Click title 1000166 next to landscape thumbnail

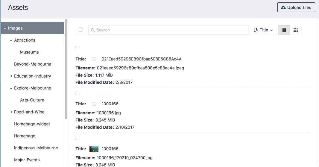tap(110, 149)
